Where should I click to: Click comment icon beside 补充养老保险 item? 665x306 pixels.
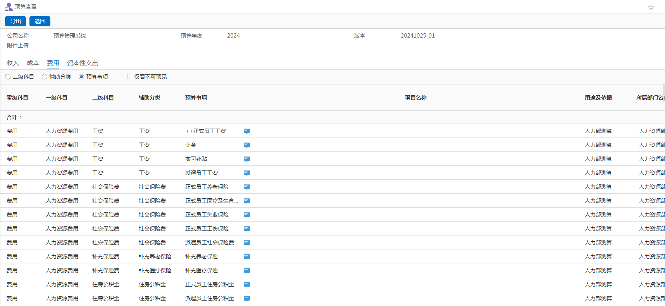click(247, 257)
